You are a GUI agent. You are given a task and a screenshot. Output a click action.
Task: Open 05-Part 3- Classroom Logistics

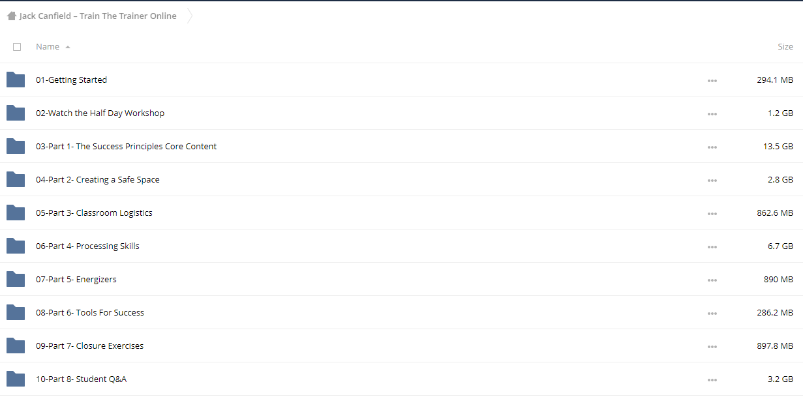pos(94,213)
